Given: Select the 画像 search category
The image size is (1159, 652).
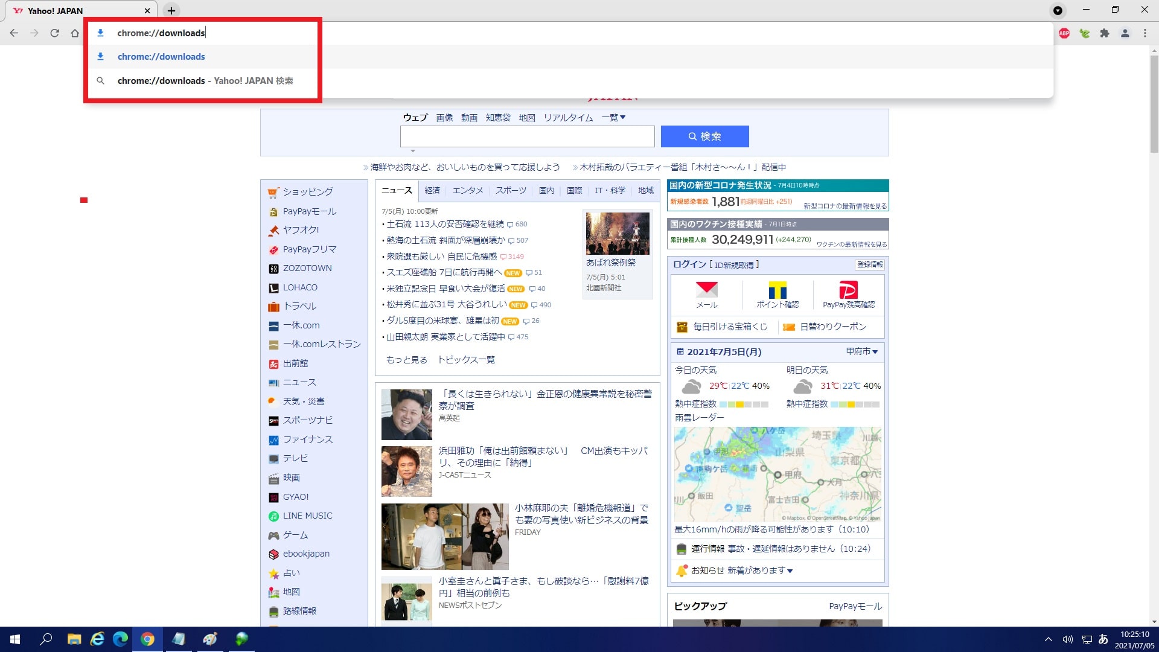Looking at the screenshot, I should click(444, 118).
